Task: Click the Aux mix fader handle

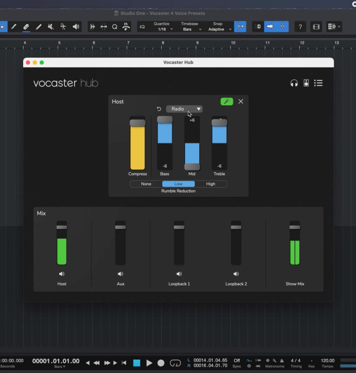Action: [x=121, y=227]
